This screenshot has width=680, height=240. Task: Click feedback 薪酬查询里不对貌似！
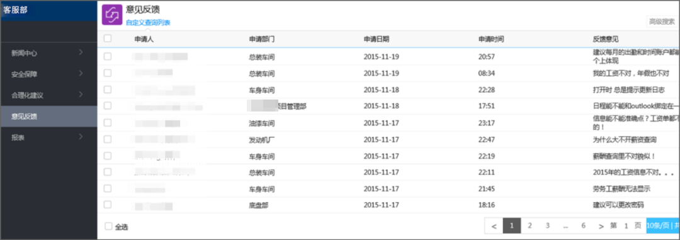[623, 156]
